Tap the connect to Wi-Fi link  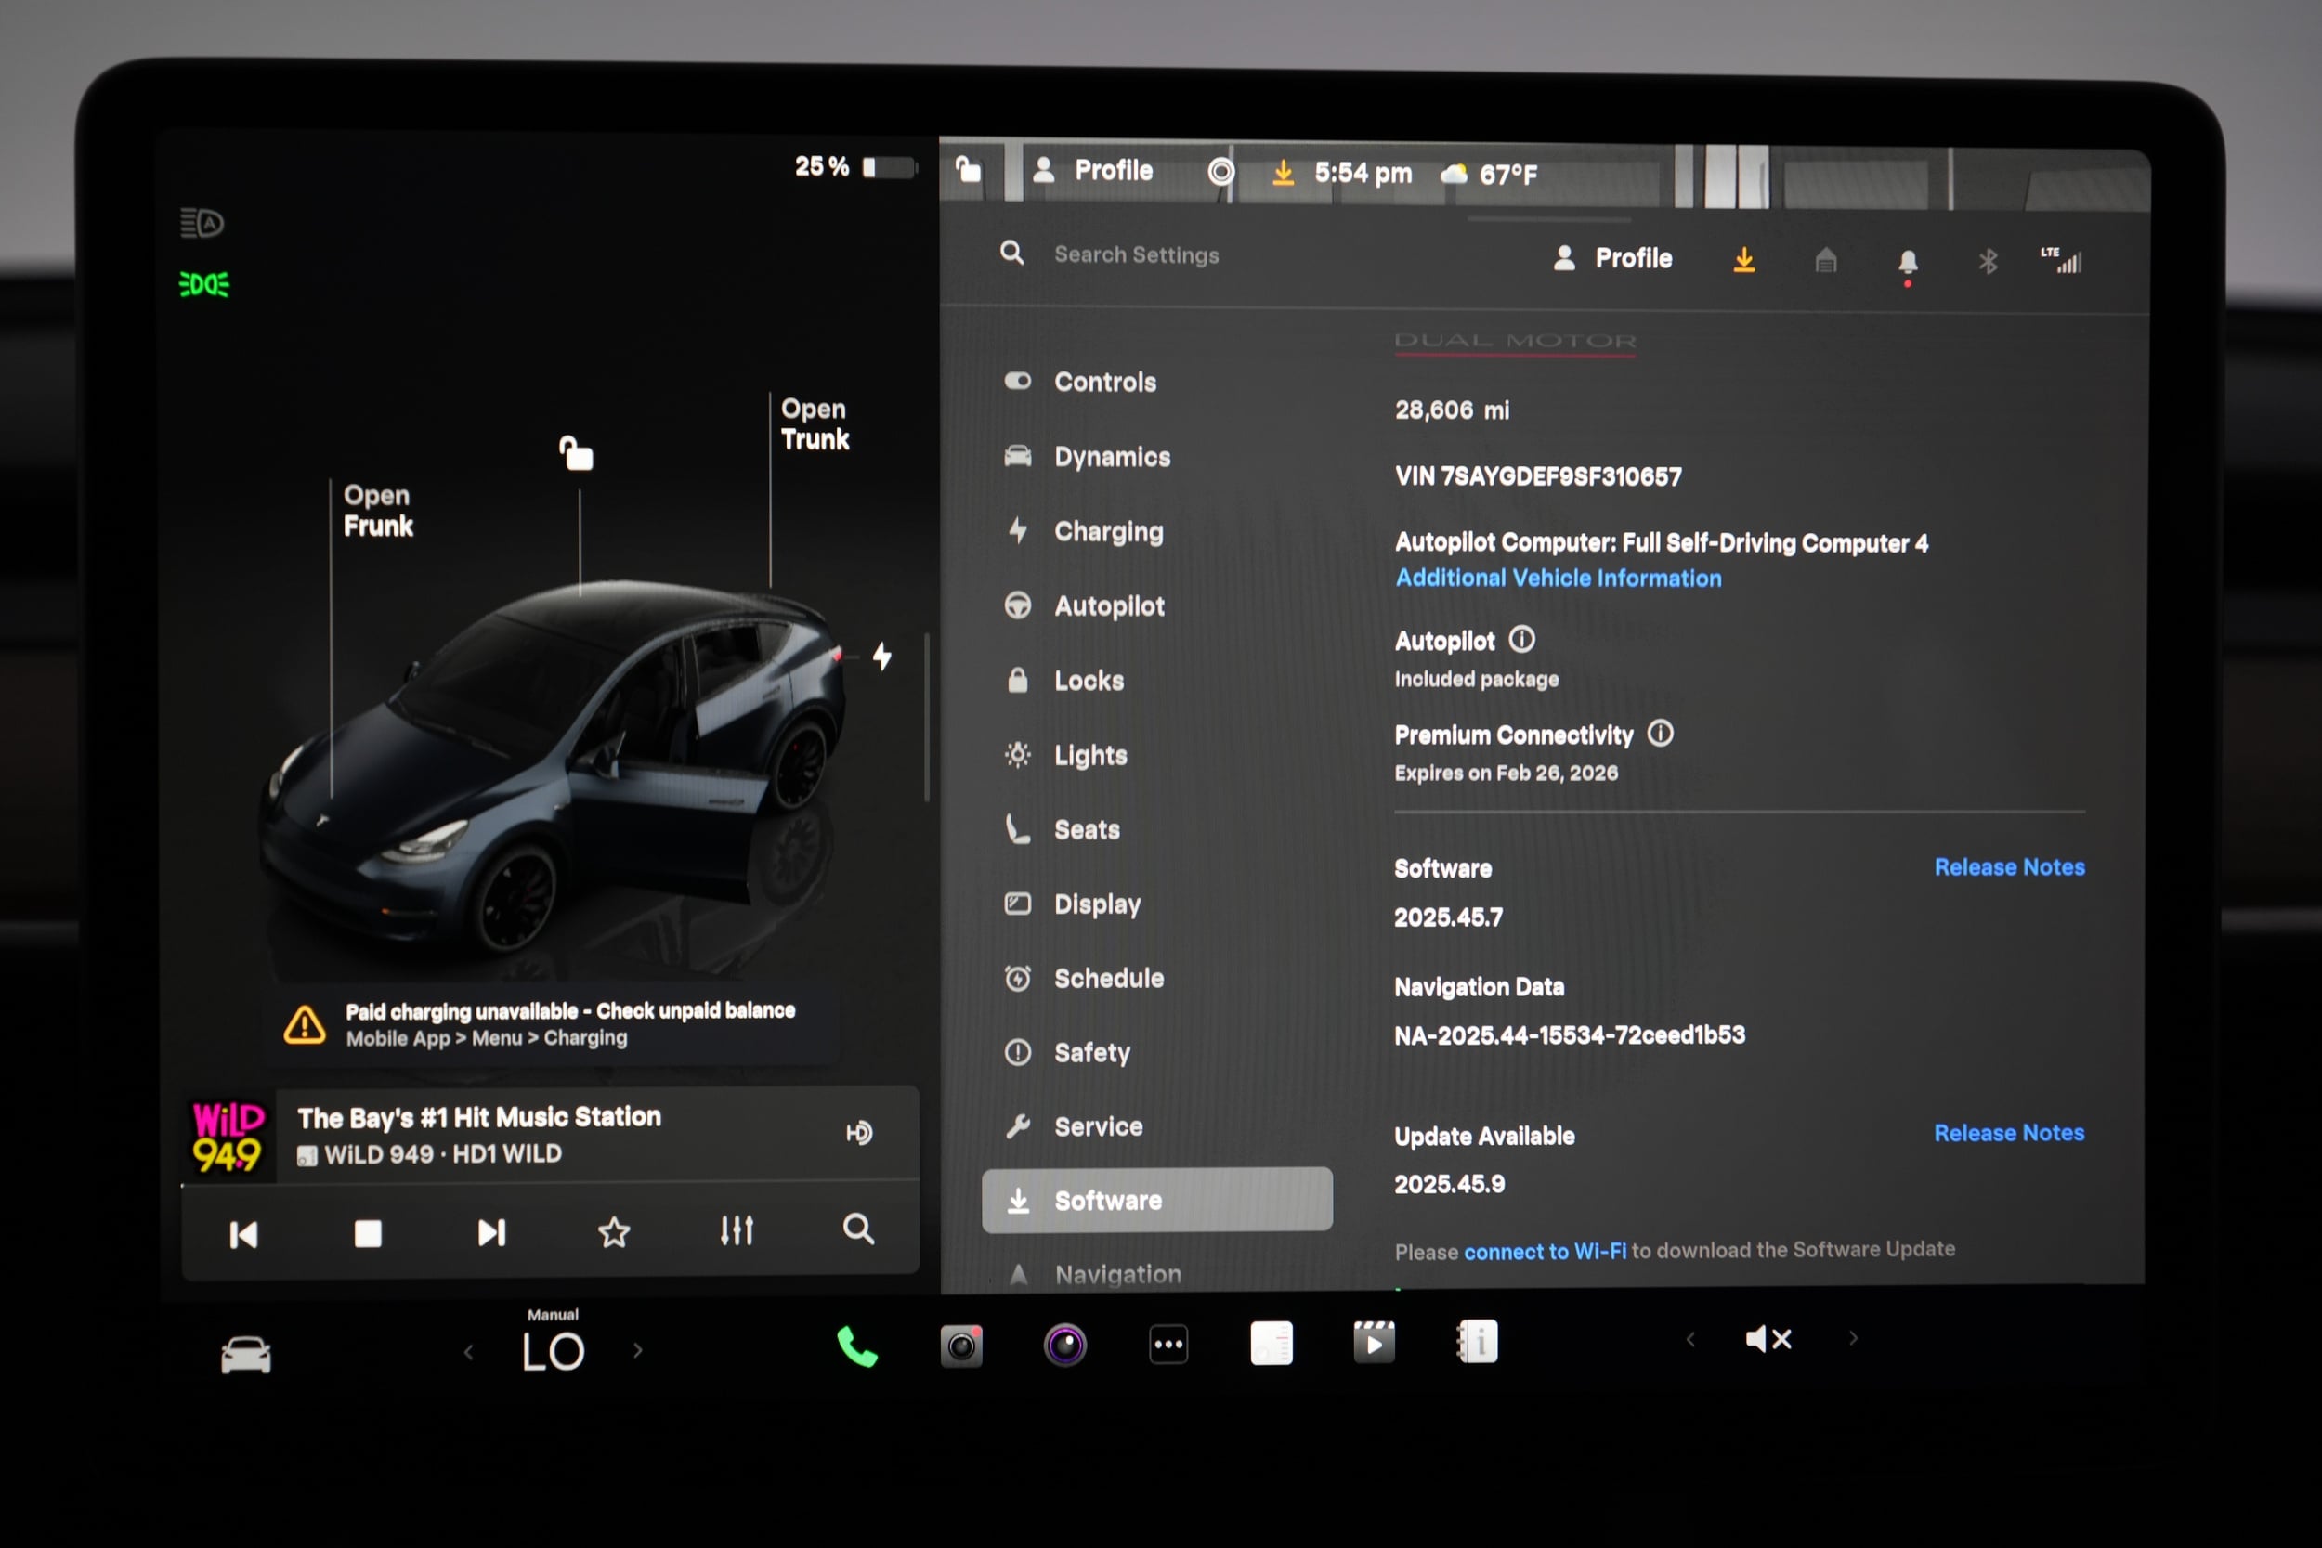[1546, 1250]
